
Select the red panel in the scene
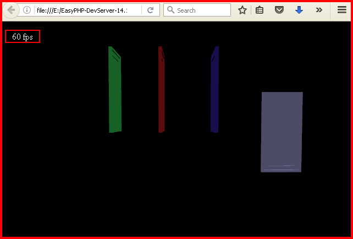click(x=161, y=91)
